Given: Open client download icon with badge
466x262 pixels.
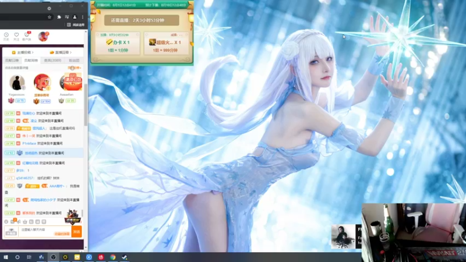Looking at the screenshot, I should (x=27, y=36).
